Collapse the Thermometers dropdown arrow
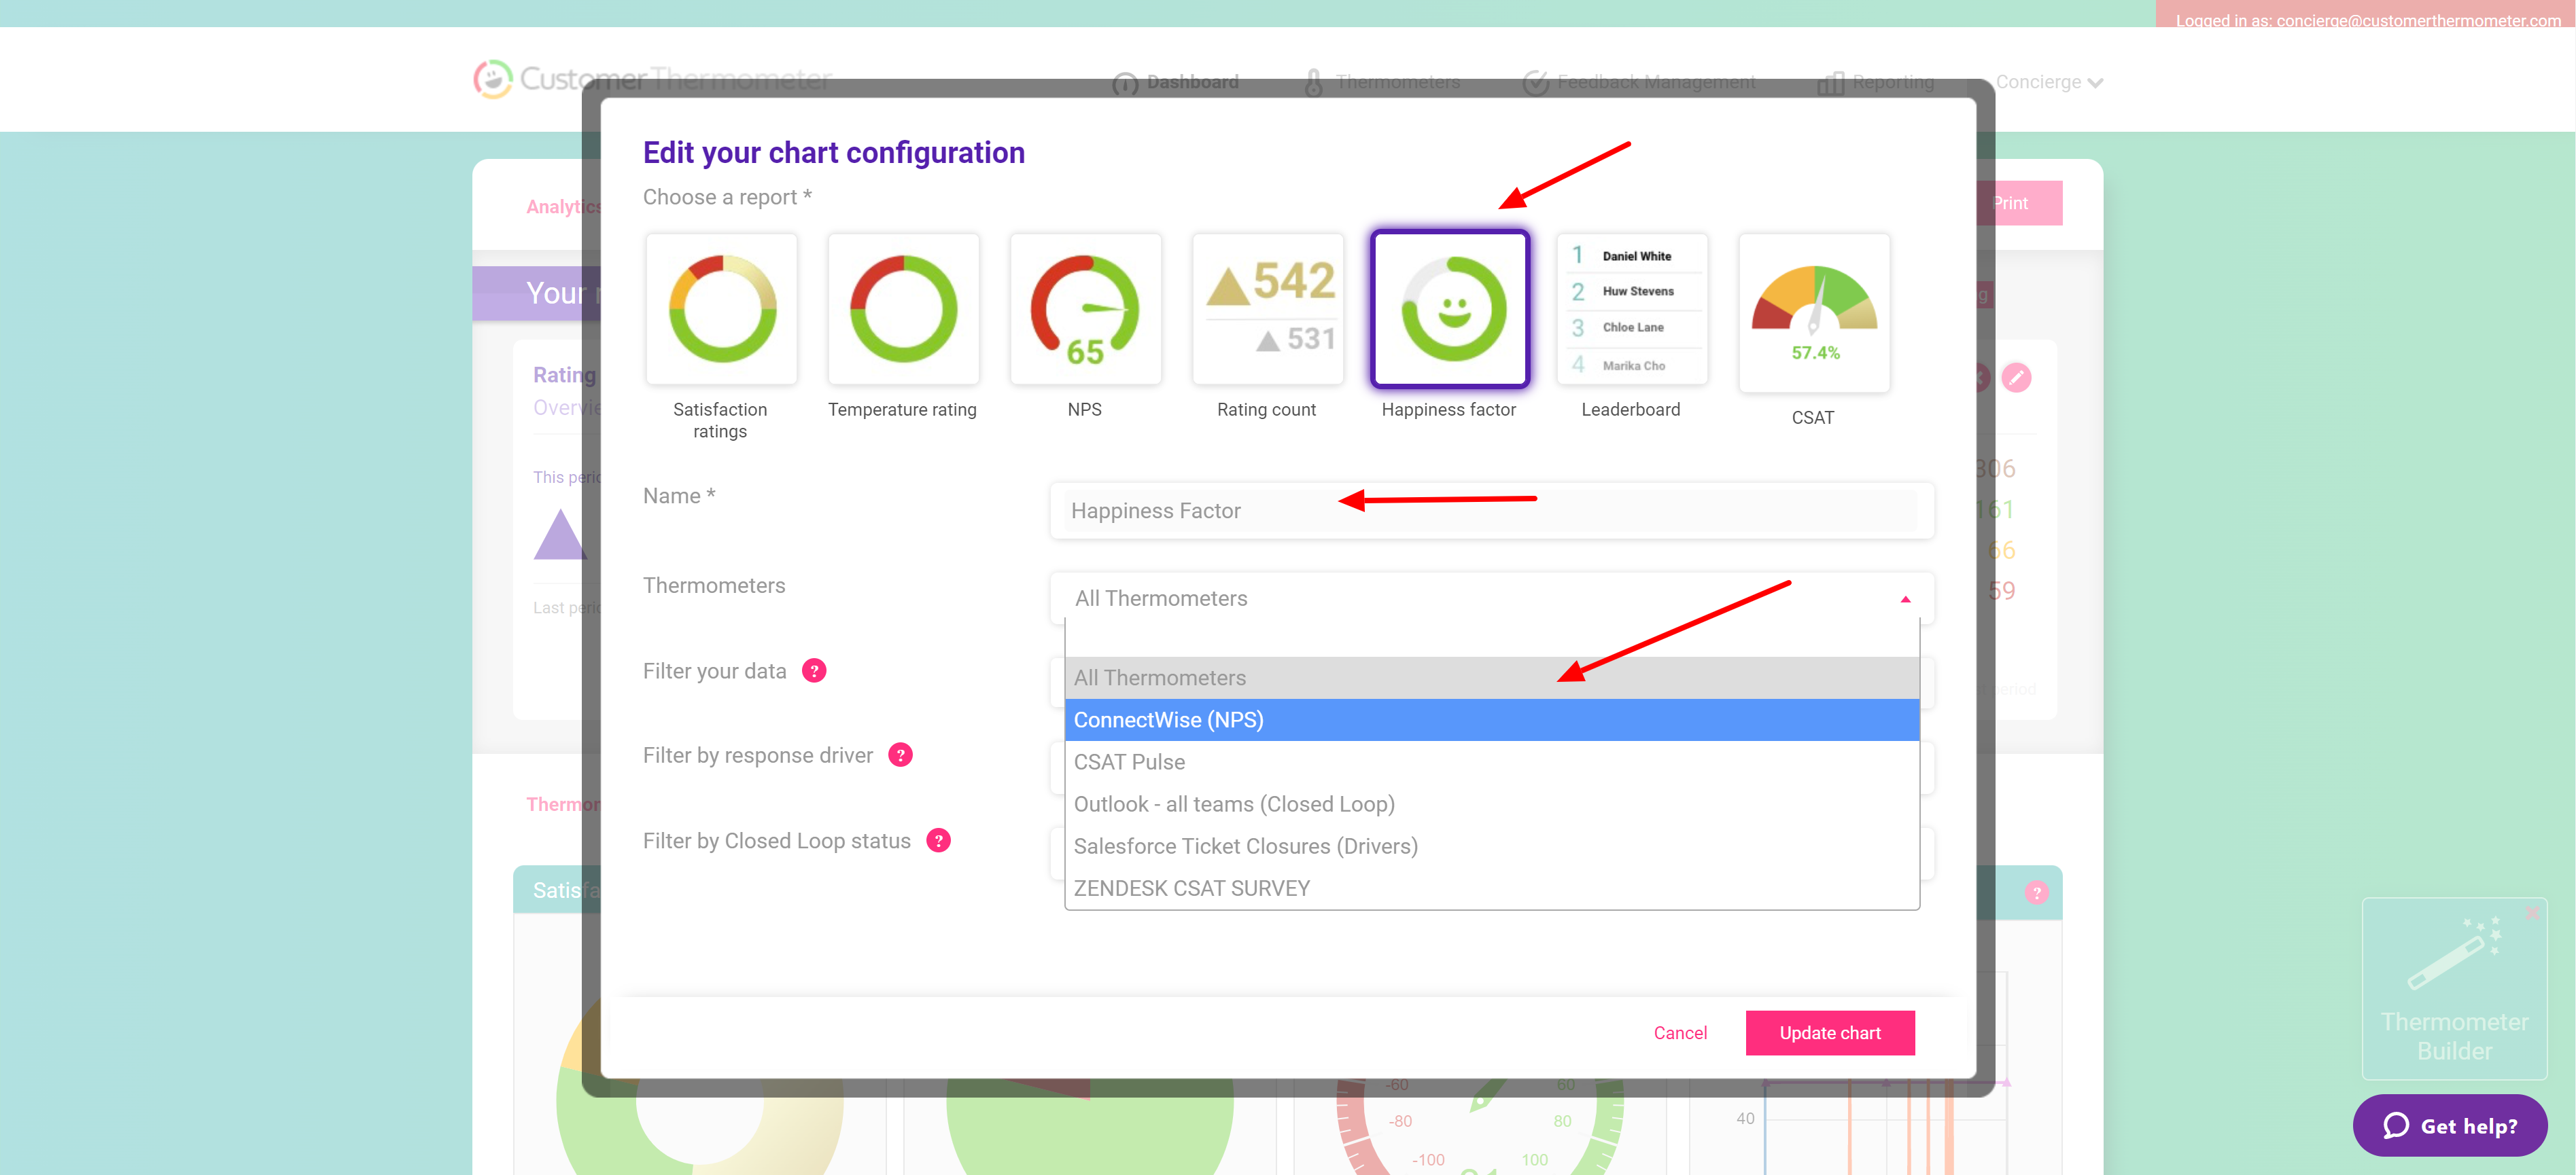 pos(1905,598)
